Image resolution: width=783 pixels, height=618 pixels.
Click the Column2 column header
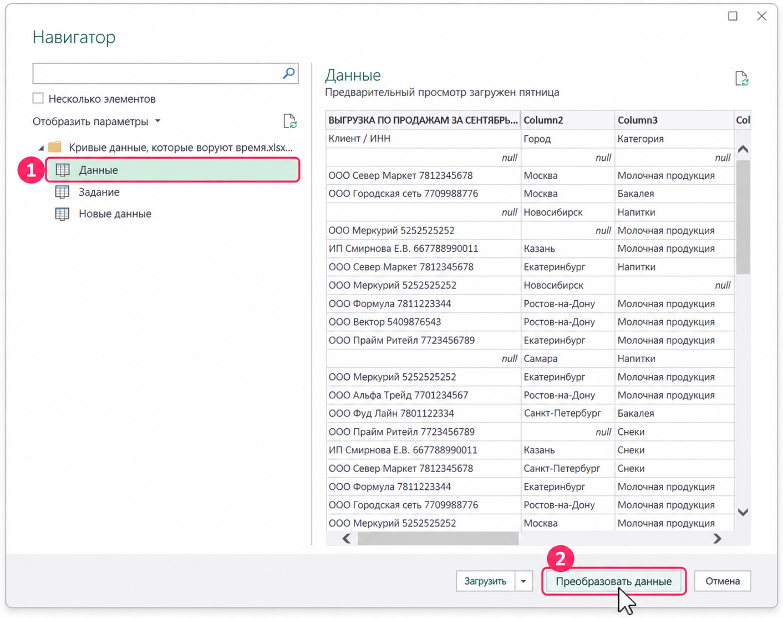coord(567,120)
